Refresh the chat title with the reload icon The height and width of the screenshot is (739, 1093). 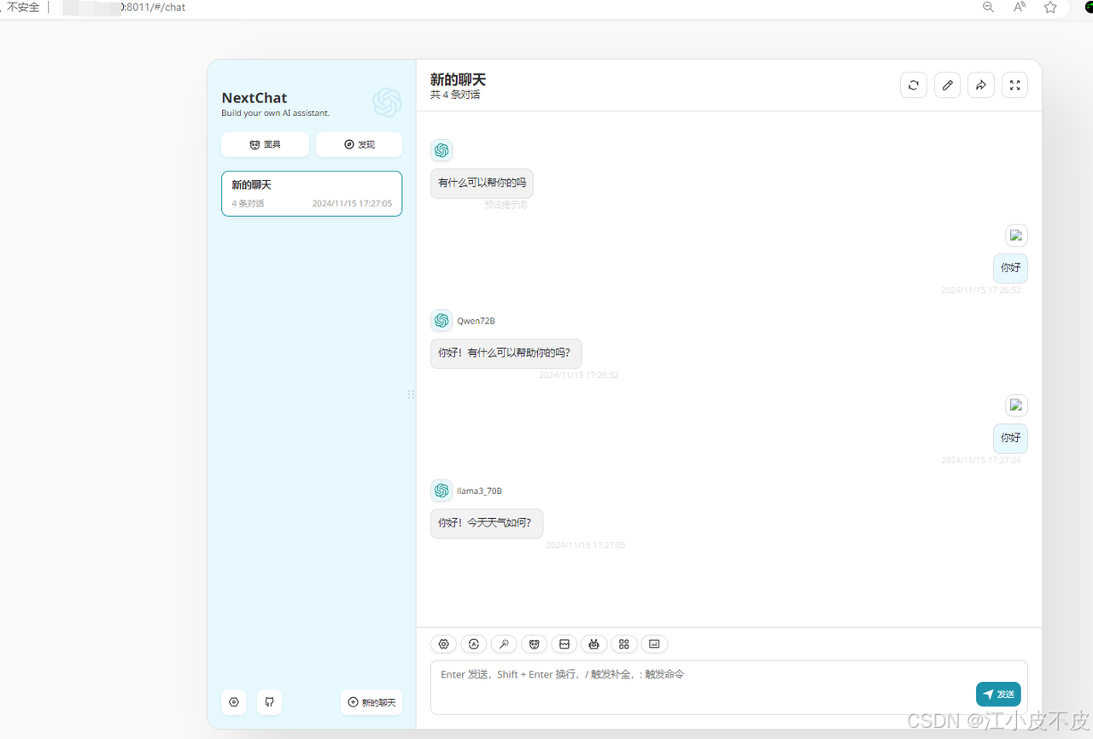[914, 85]
